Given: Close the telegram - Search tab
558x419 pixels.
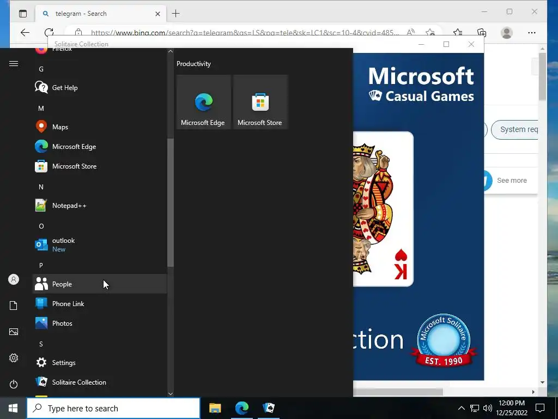Looking at the screenshot, I should click(157, 14).
